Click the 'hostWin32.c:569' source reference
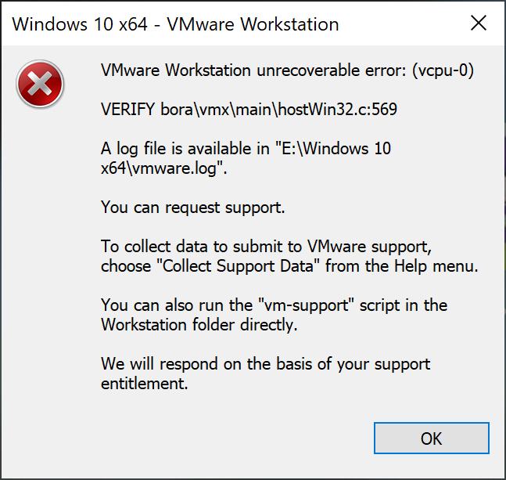Image resolution: width=506 pixels, height=480 pixels. 338,109
